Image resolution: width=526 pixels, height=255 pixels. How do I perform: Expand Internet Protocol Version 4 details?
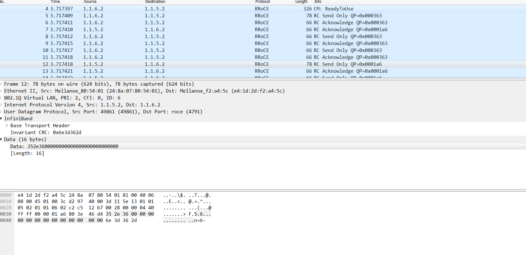coord(1,105)
